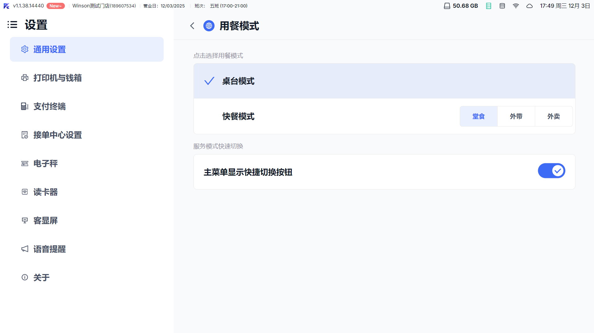Select 快餐模式 dining mode option
The image size is (594, 333).
[238, 117]
